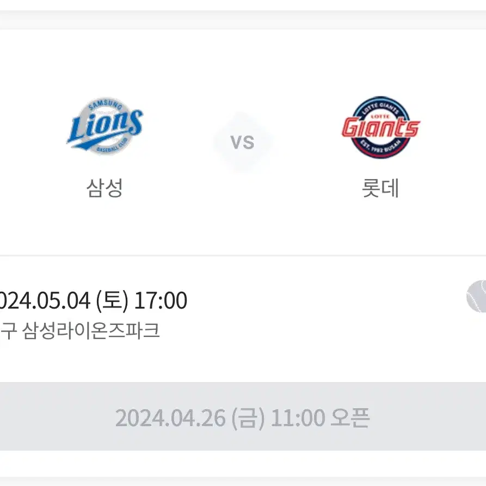The height and width of the screenshot is (486, 486).
Task: Click the red Giants wordmark
Action: pyautogui.click(x=380, y=127)
